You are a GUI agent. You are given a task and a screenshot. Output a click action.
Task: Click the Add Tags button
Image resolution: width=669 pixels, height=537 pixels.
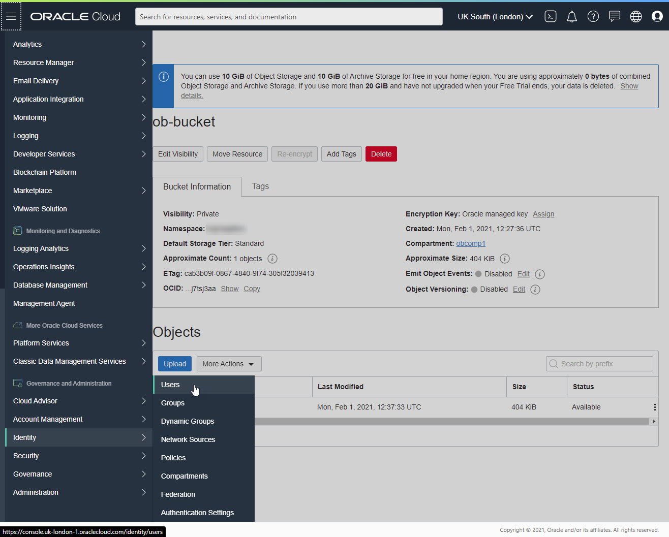(342, 154)
